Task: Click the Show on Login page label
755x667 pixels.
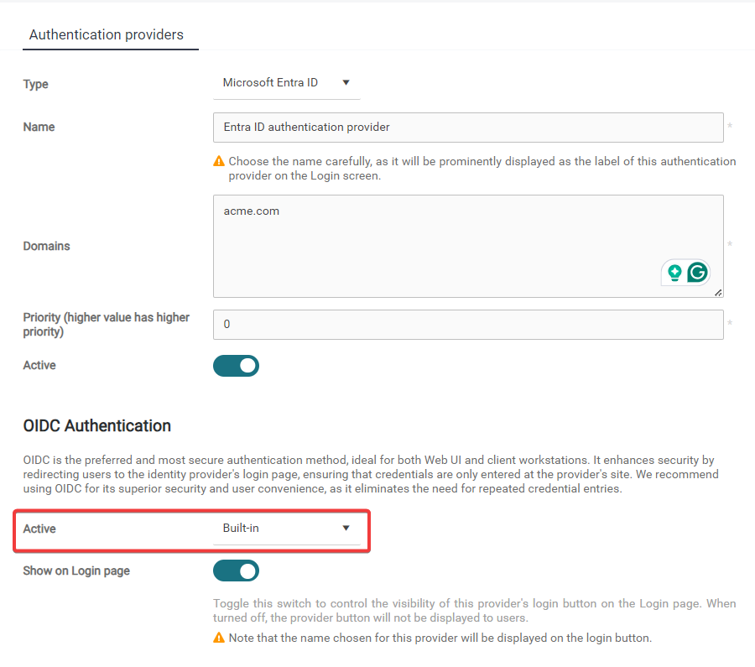Action: 76,571
